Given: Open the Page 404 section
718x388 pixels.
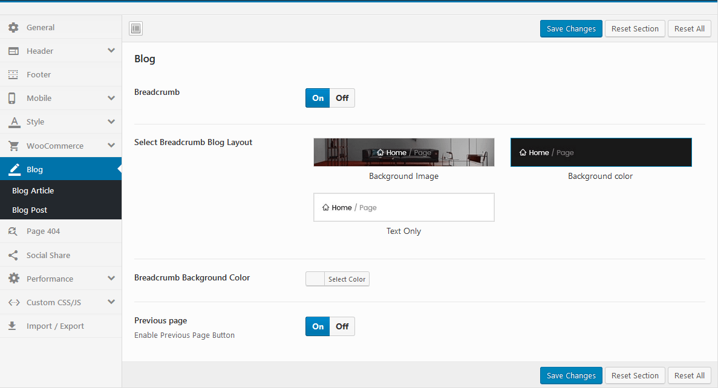Looking at the screenshot, I should tap(61, 231).
